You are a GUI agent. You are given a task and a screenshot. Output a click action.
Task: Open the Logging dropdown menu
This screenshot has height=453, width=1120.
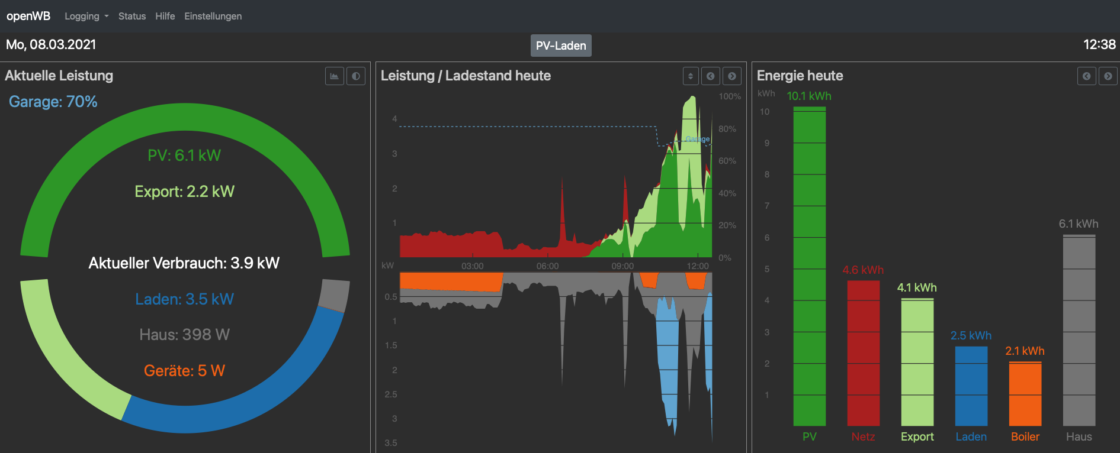pos(86,16)
